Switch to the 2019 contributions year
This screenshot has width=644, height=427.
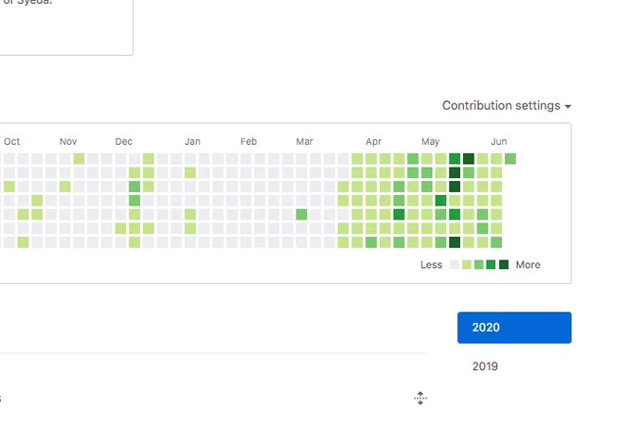pyautogui.click(x=485, y=366)
